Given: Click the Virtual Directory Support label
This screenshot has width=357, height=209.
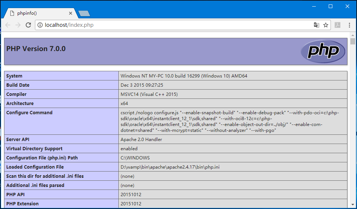Looking at the screenshot, I should coord(35,148).
